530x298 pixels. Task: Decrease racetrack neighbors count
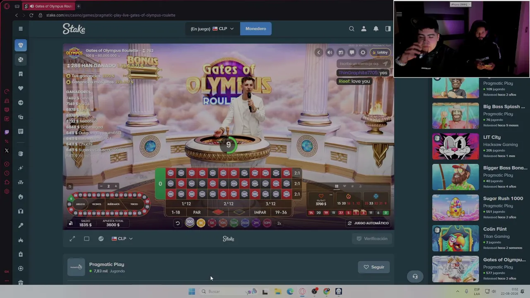point(101,186)
